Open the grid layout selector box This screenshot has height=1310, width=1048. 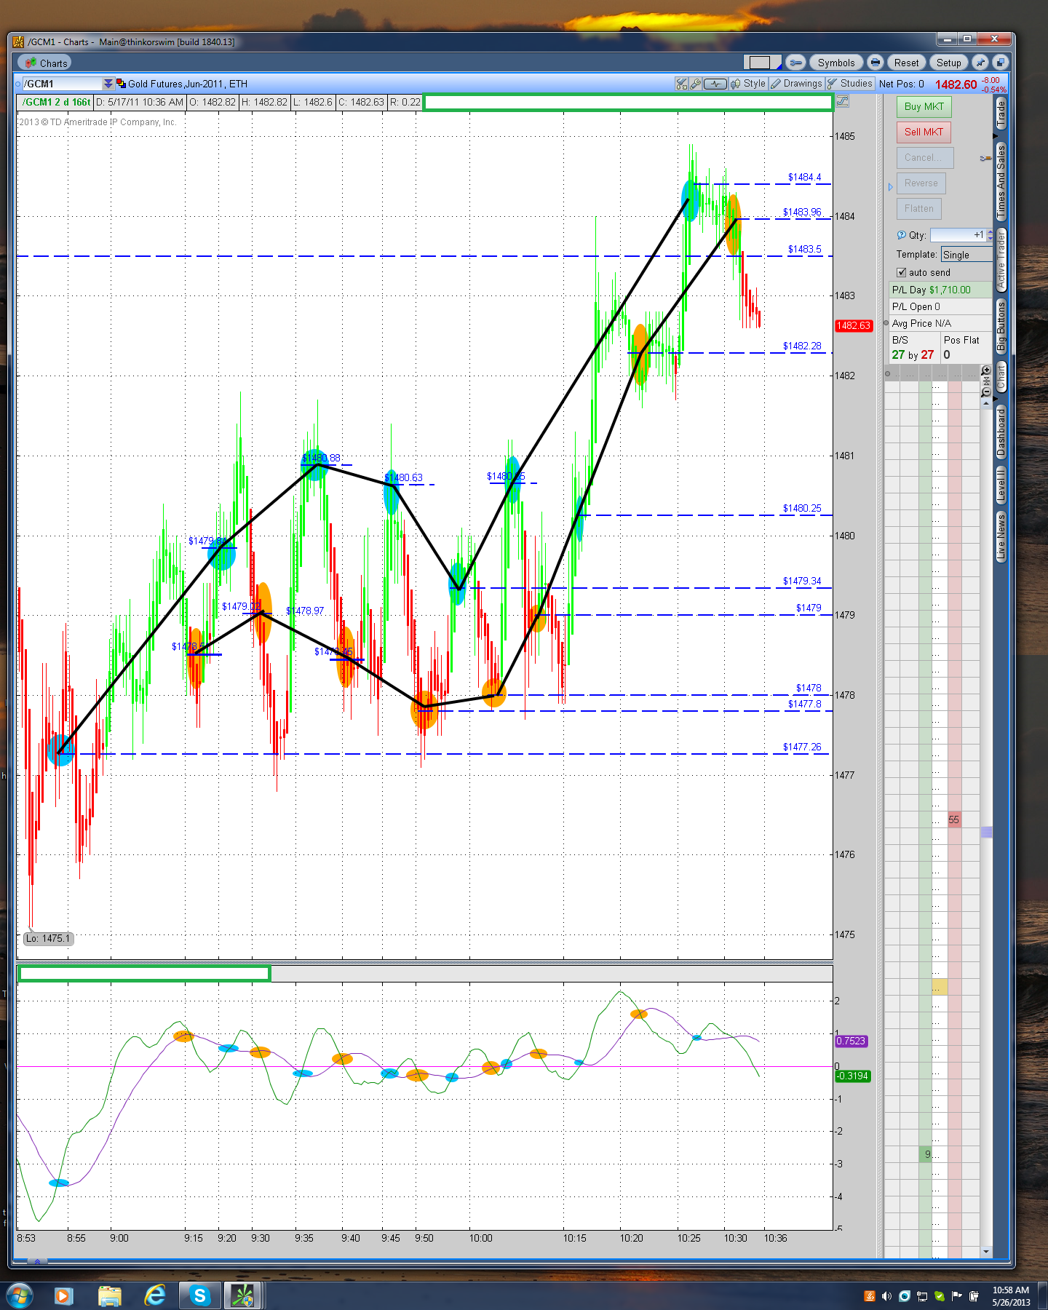(762, 63)
